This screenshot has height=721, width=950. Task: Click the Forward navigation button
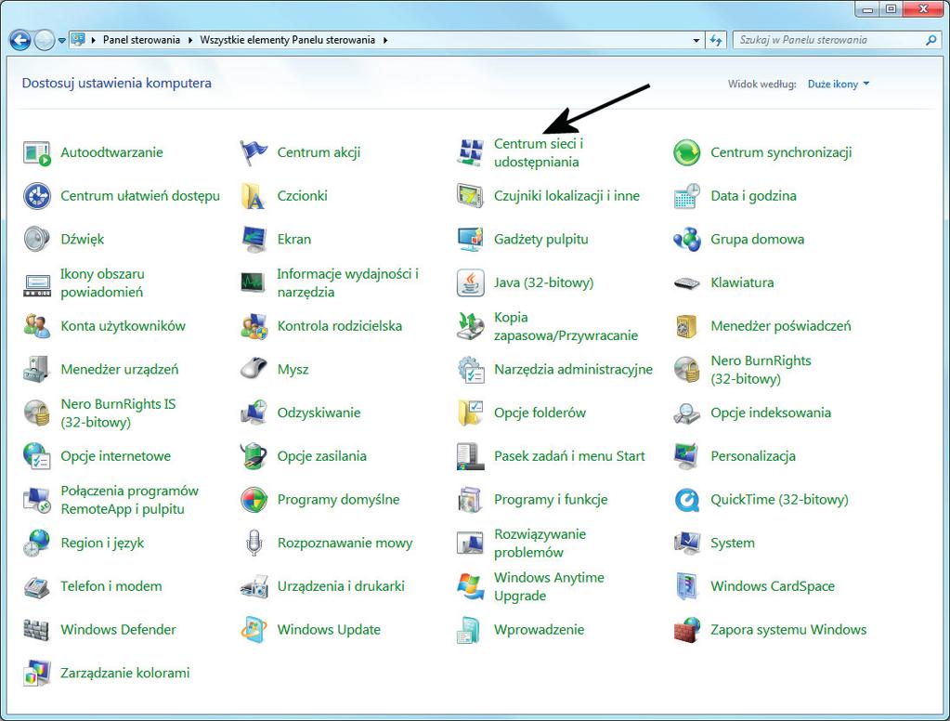pos(45,41)
